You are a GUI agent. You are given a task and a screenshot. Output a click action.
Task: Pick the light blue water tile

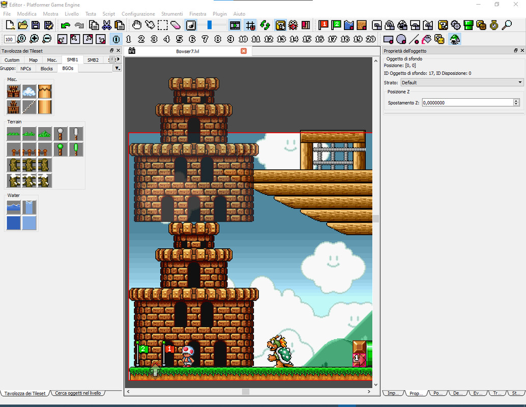click(x=29, y=223)
